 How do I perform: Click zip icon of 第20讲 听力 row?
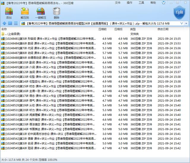pos(3,110)
